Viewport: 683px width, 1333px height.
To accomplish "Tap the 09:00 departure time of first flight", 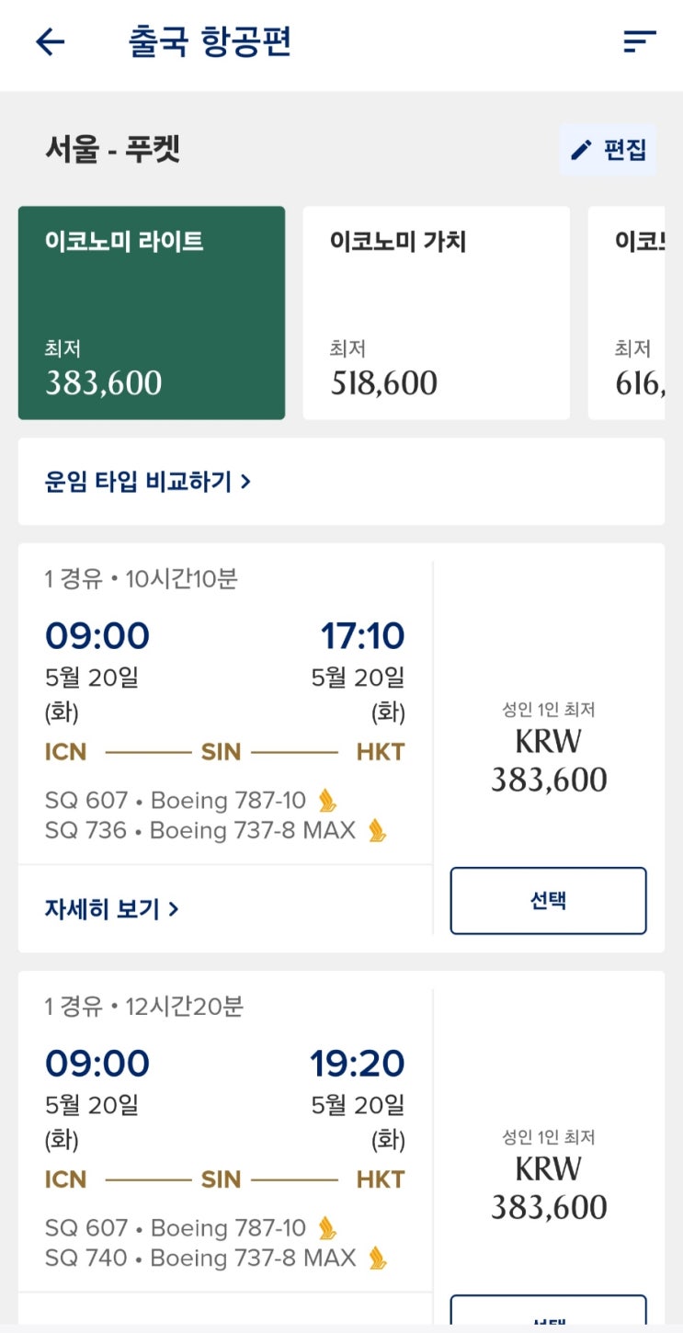I will [97, 636].
